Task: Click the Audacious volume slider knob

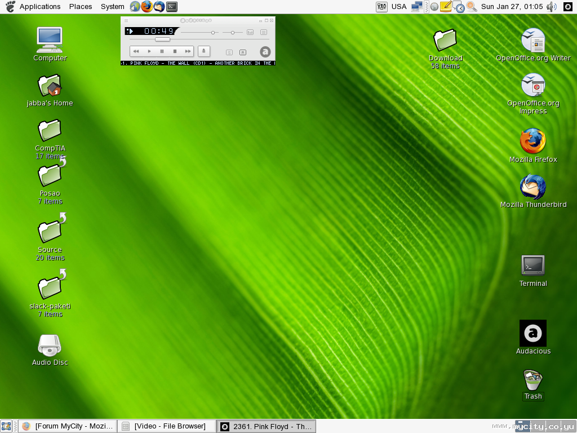Action: point(212,33)
